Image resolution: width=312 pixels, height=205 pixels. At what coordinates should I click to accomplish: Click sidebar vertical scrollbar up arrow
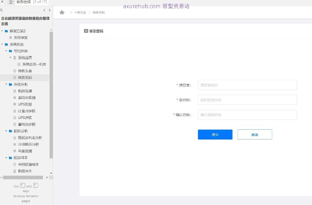coord(51,30)
